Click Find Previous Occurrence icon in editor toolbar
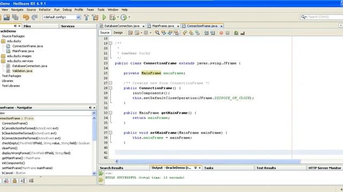This screenshot has height=192, width=343. click(163, 33)
